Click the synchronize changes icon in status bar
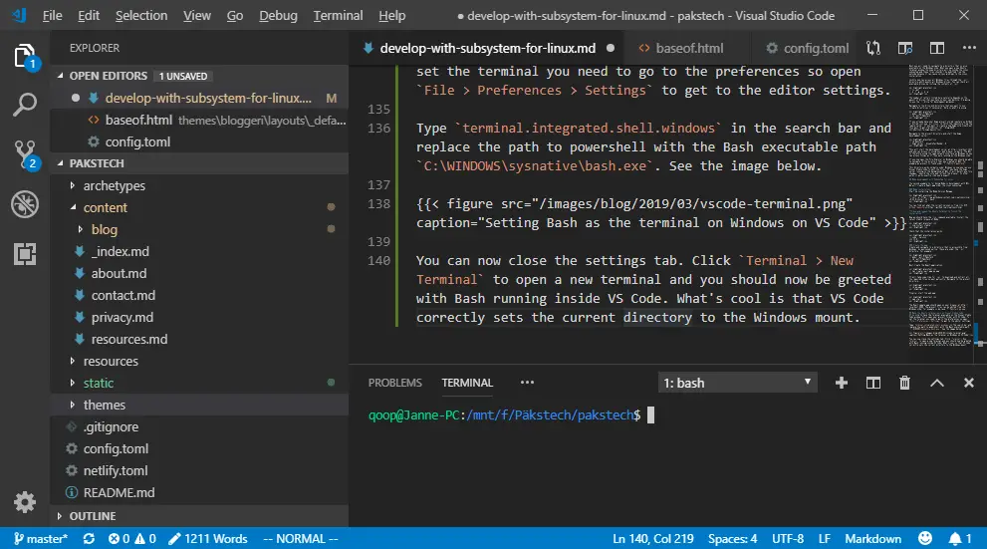987x549 pixels. tap(89, 539)
